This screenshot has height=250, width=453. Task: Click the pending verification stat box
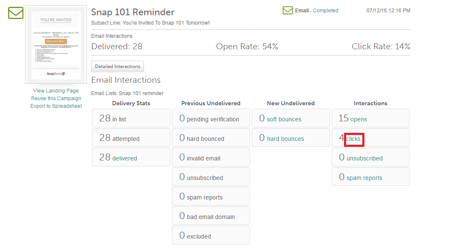click(x=211, y=118)
